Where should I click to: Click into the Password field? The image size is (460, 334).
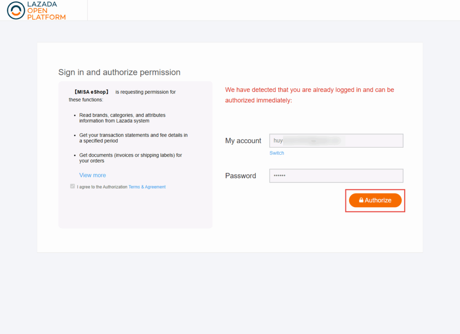336,176
